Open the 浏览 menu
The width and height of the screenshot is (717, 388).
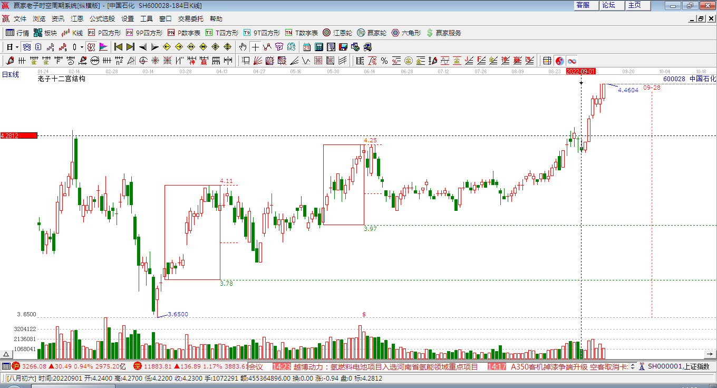[39, 18]
